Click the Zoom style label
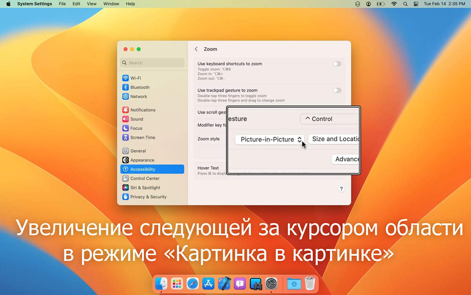471x295 pixels. tap(208, 139)
